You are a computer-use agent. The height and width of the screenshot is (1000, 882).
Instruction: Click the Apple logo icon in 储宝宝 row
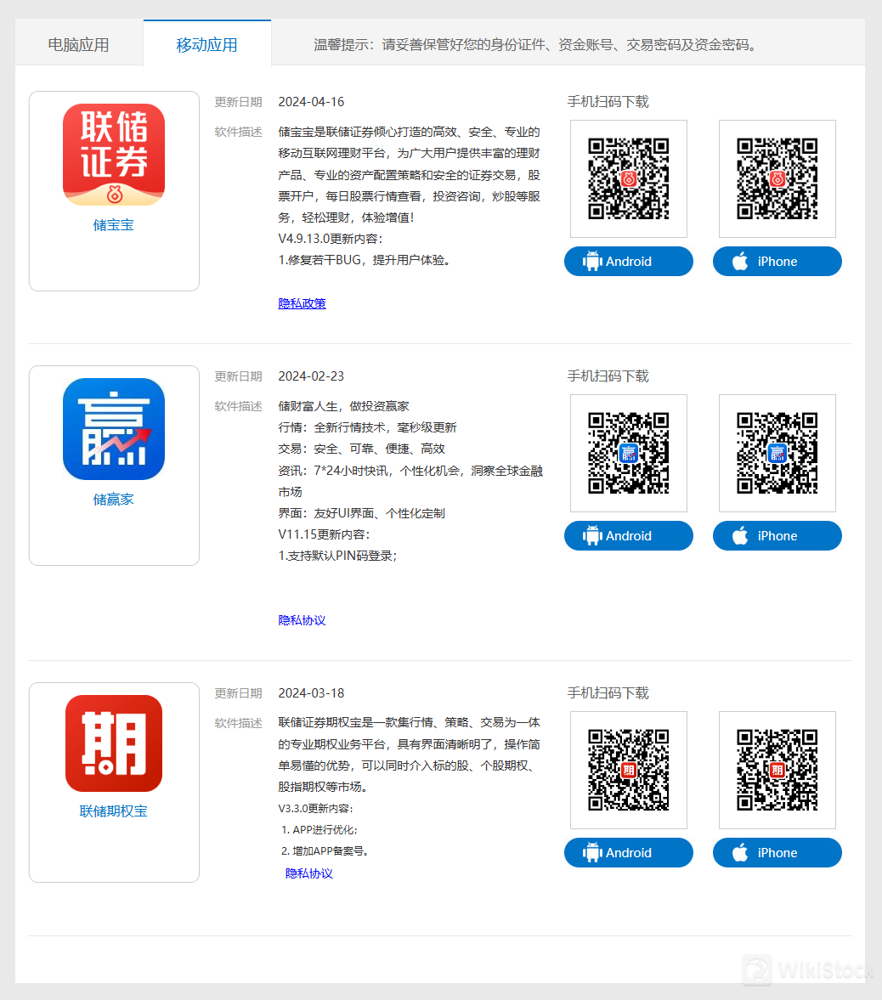click(x=740, y=261)
